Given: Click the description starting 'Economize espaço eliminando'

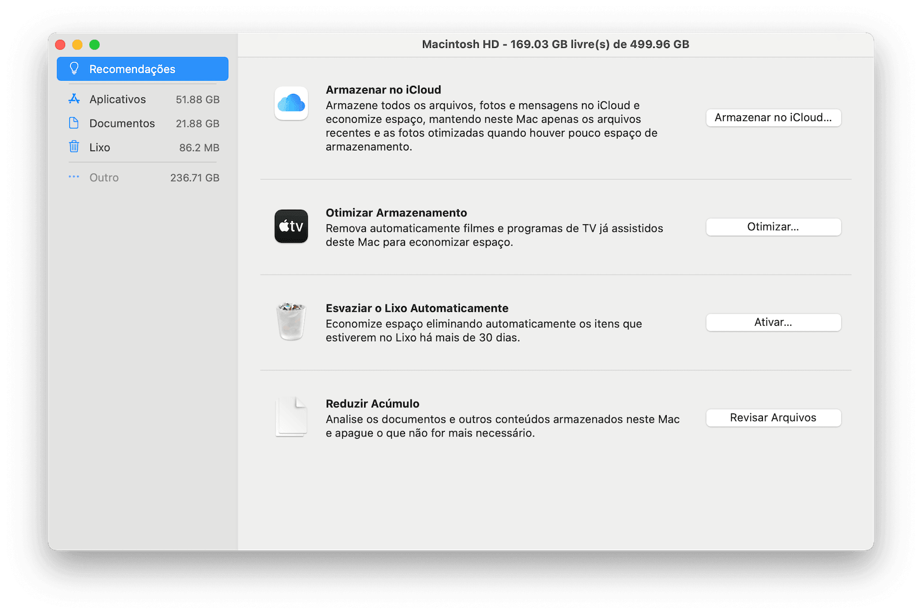Looking at the screenshot, I should (x=483, y=330).
